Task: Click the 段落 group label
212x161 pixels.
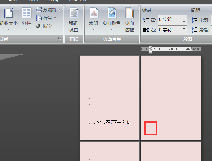Action: (x=188, y=39)
